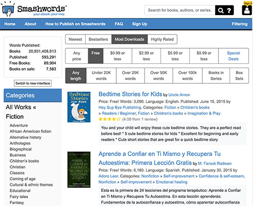Image resolution: width=253 pixels, height=206 pixels.
Task: Open the Adventure category
Action: point(18,125)
